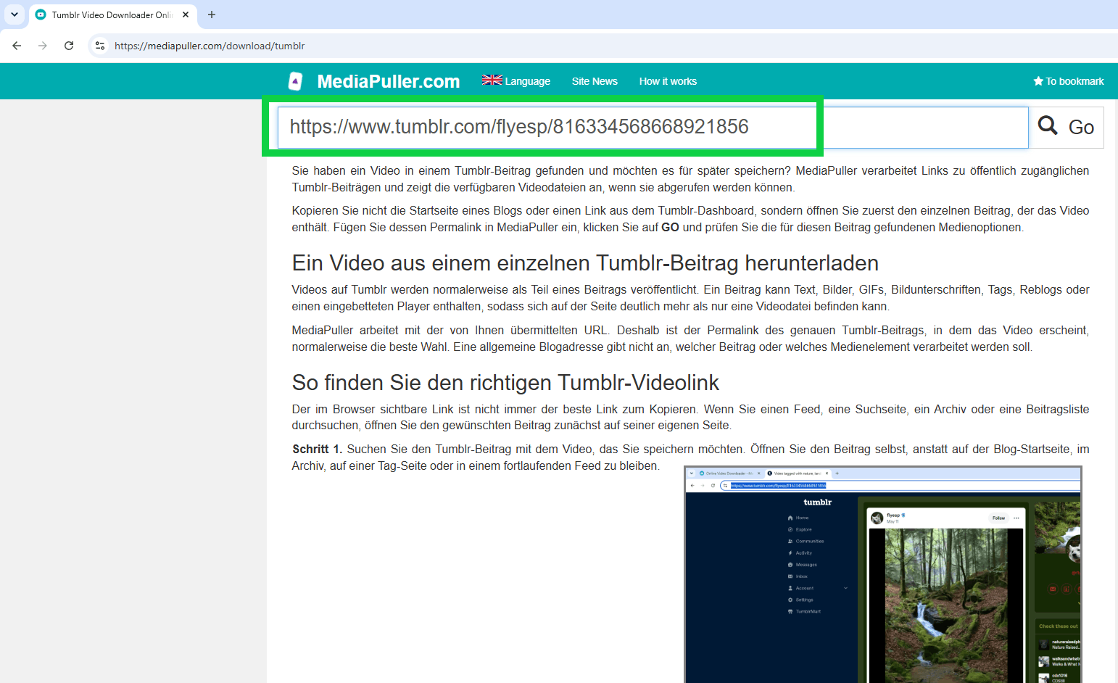The height and width of the screenshot is (683, 1118).
Task: Click heading 'Ein Video aus einem einzelnen Tumblr-Beitrag herunterladen'
Action: (x=585, y=262)
